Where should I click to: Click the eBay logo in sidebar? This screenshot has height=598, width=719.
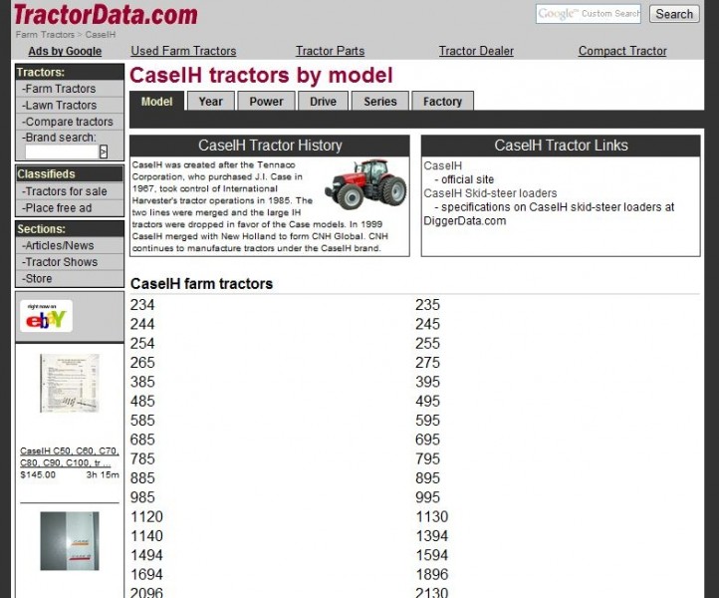(47, 317)
